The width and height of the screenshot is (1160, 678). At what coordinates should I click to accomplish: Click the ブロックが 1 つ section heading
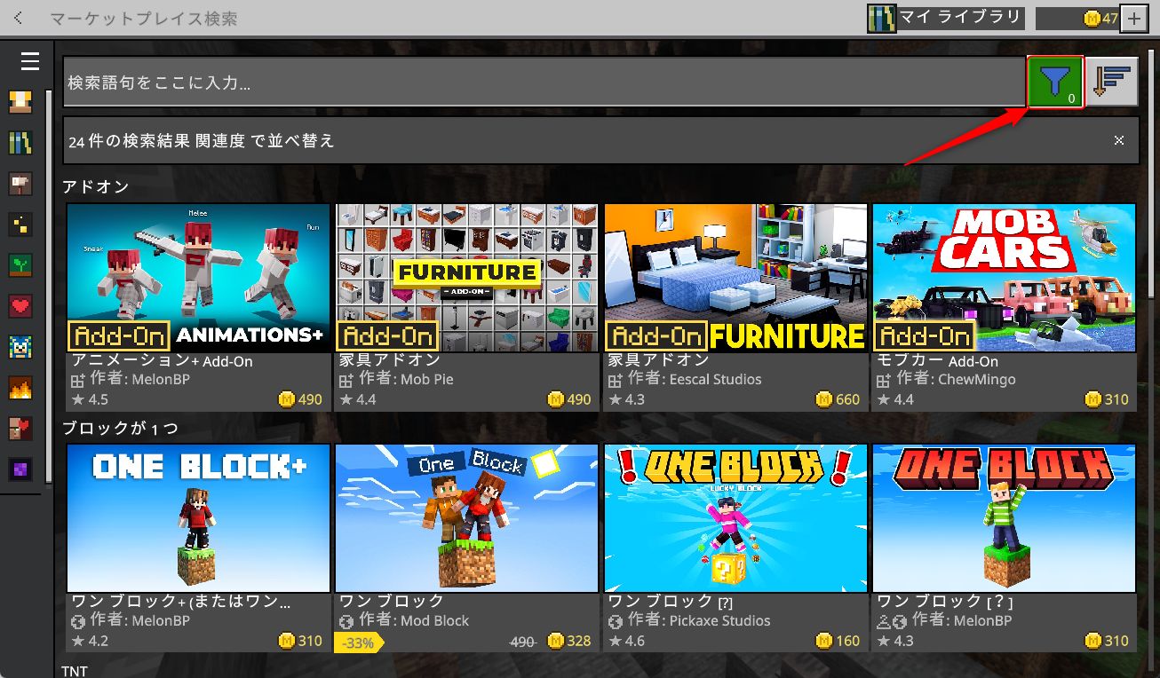pos(120,428)
